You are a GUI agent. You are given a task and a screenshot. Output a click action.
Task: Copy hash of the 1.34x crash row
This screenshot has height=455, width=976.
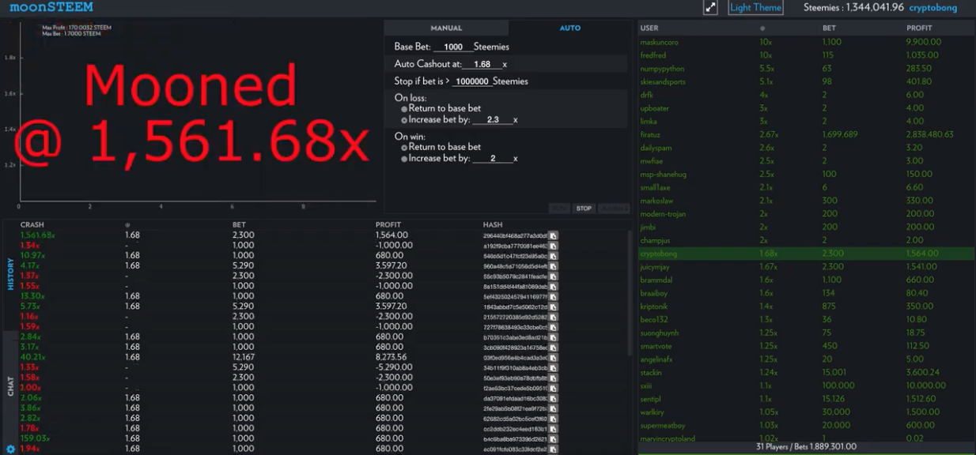pos(554,246)
